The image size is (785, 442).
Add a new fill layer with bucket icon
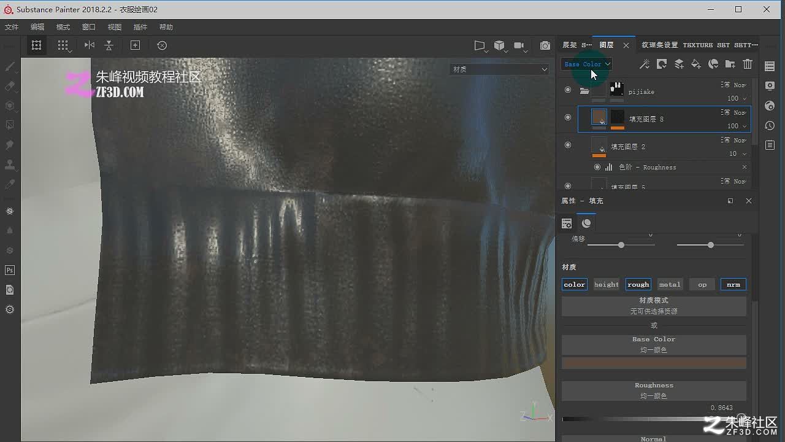coord(696,64)
